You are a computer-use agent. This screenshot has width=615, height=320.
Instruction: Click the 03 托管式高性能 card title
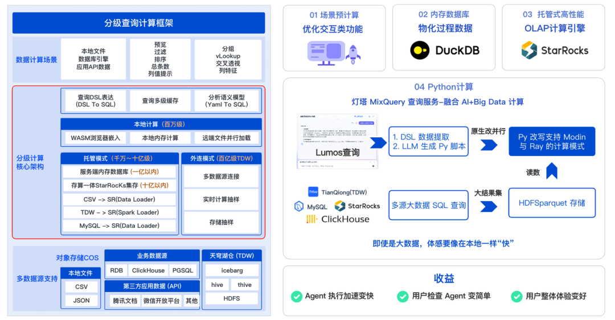point(553,14)
